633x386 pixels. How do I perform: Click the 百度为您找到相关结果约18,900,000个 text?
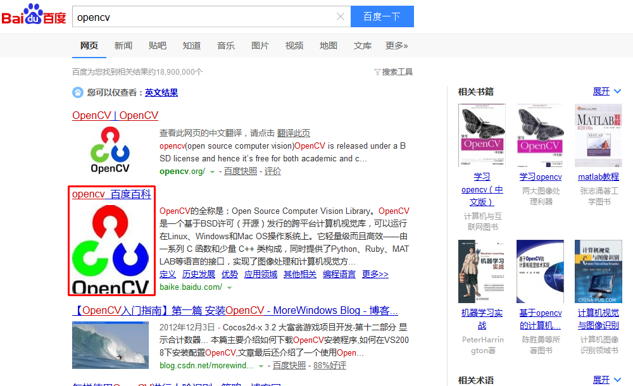coord(137,72)
